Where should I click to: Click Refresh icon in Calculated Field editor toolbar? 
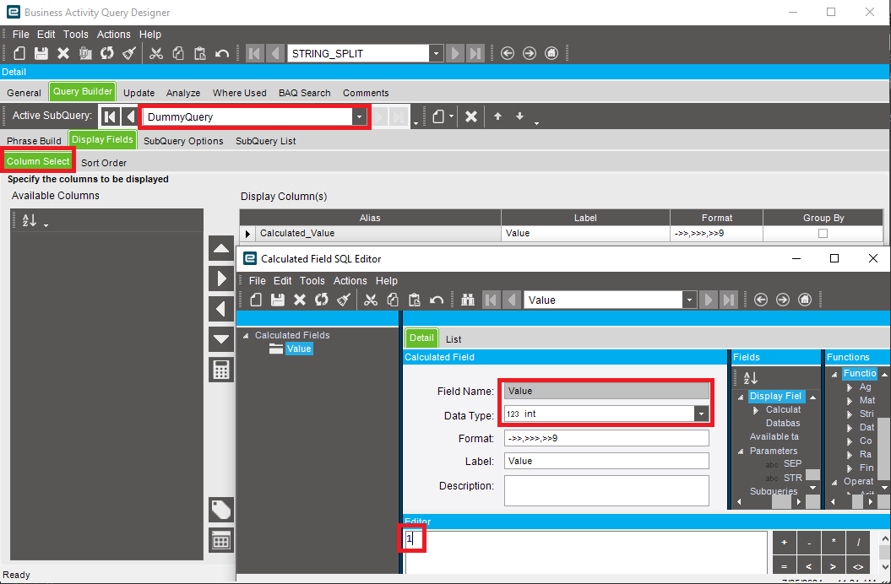[322, 300]
